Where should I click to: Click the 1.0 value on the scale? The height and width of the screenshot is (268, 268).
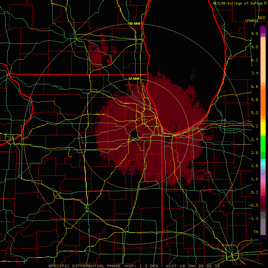pyautogui.click(x=255, y=179)
